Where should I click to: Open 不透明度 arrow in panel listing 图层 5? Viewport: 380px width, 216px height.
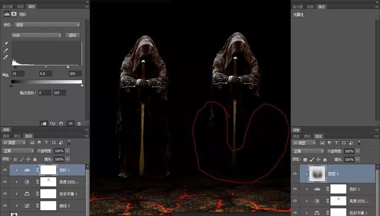pos(358,151)
